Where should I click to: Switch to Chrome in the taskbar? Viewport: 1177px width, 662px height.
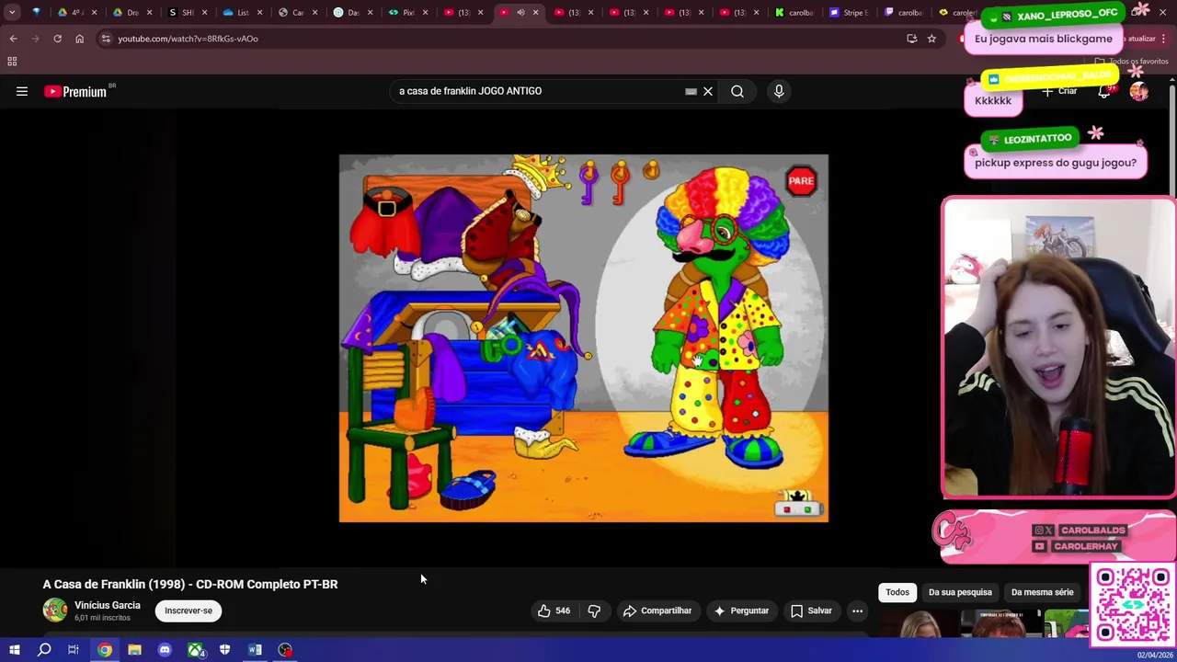105,650
